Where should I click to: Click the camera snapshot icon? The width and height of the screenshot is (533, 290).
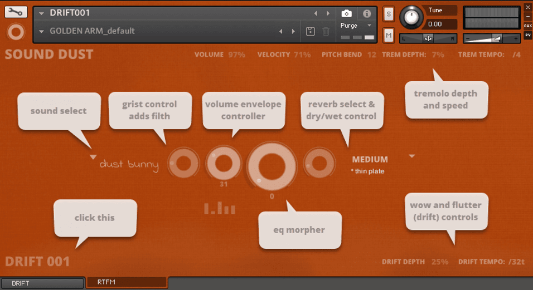point(346,13)
